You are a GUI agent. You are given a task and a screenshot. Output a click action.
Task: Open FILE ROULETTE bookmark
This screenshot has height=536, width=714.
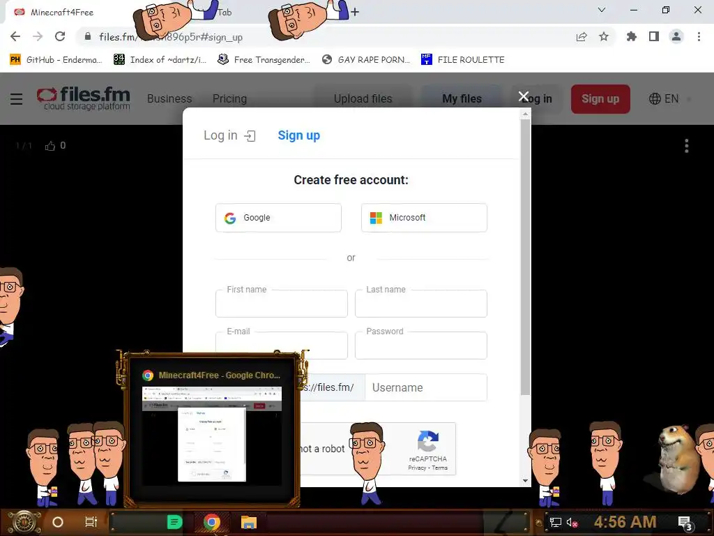463,60
